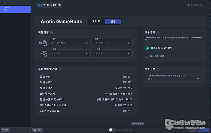Viewport: 211px width, 133px height.
Task: Click the 구성 sidebar header
Action: coord(3,3)
